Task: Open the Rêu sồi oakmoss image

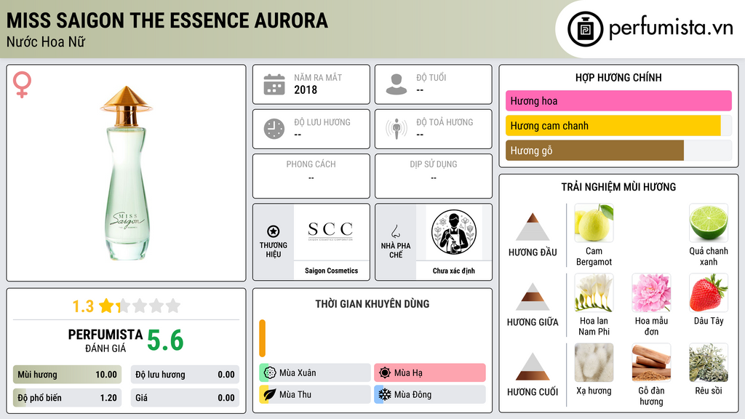Action: coord(709,362)
